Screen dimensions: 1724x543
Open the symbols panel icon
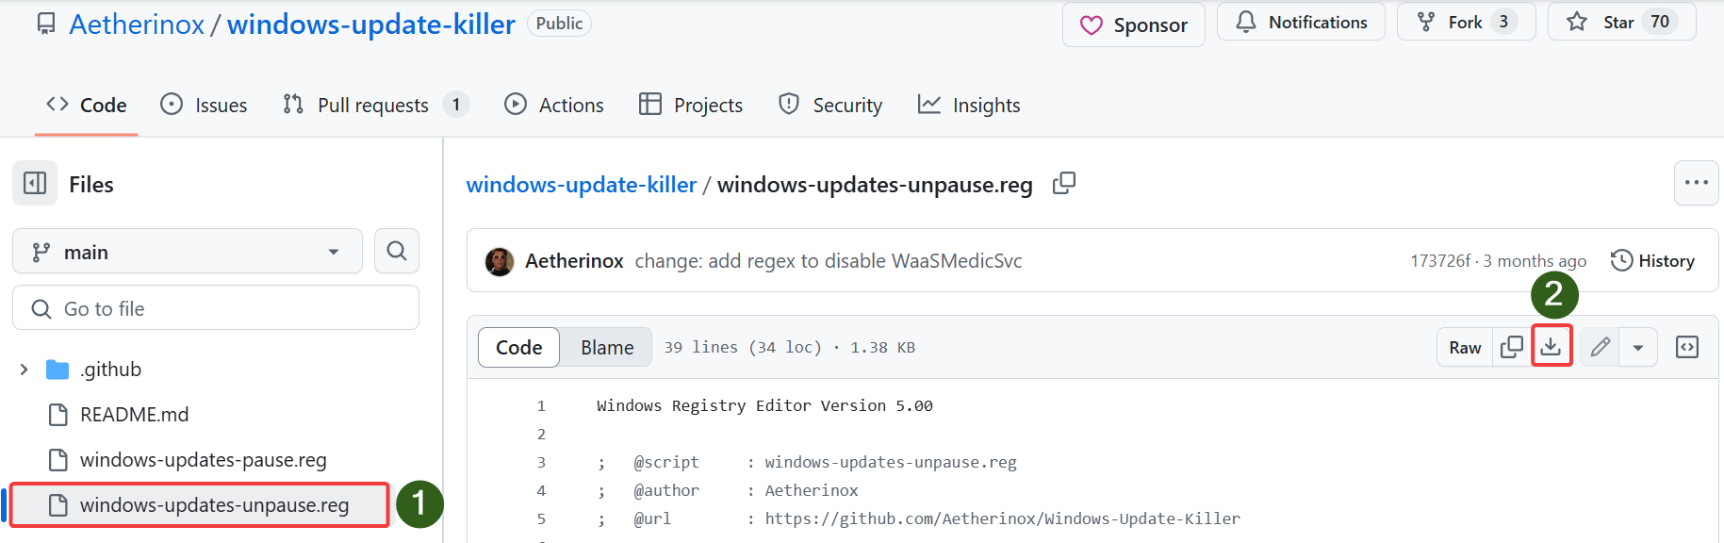pos(1687,347)
